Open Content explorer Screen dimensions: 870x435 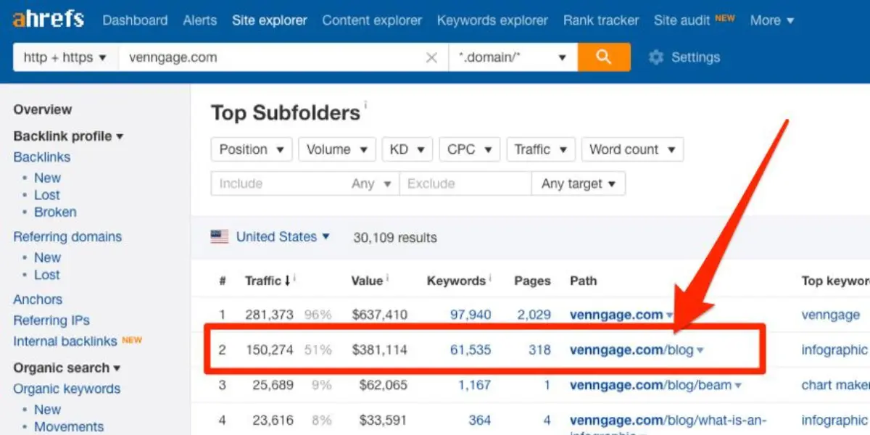(x=372, y=20)
